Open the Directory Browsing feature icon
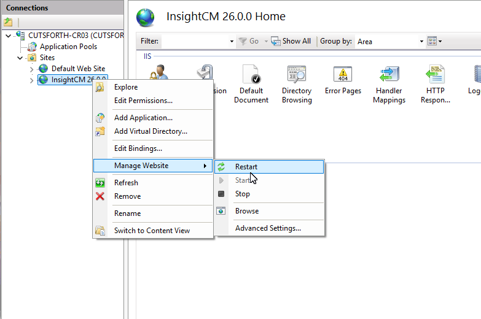Screen dimensions: 481x319 [297, 74]
